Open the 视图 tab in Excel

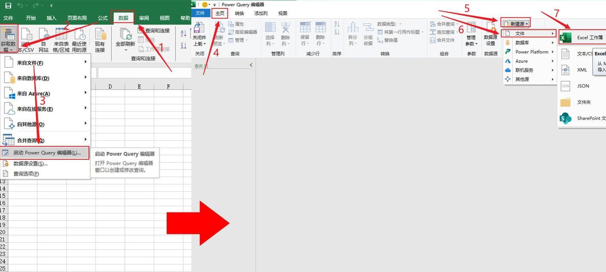tap(164, 18)
